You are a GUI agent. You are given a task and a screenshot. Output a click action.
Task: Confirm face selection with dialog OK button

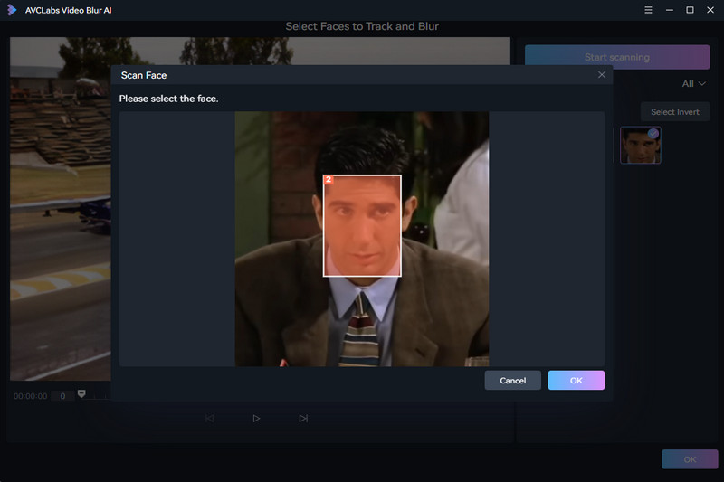click(576, 381)
